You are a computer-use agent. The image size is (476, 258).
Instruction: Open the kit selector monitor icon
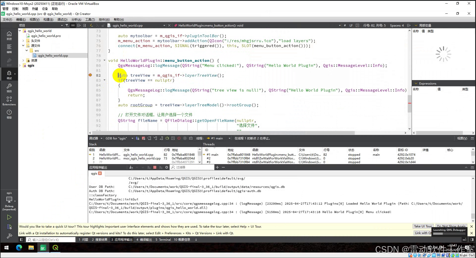click(9, 200)
